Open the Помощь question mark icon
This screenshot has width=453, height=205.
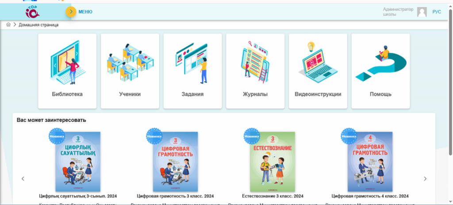pyautogui.click(x=380, y=62)
